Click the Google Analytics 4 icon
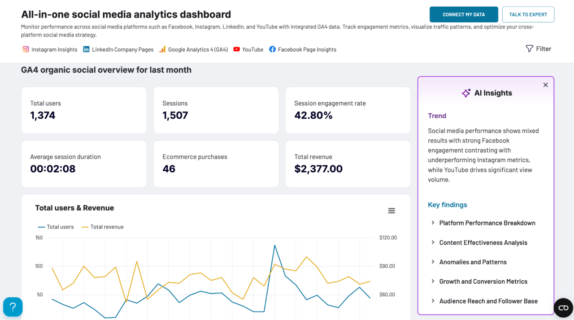Image resolution: width=574 pixels, height=320 pixels. point(162,49)
